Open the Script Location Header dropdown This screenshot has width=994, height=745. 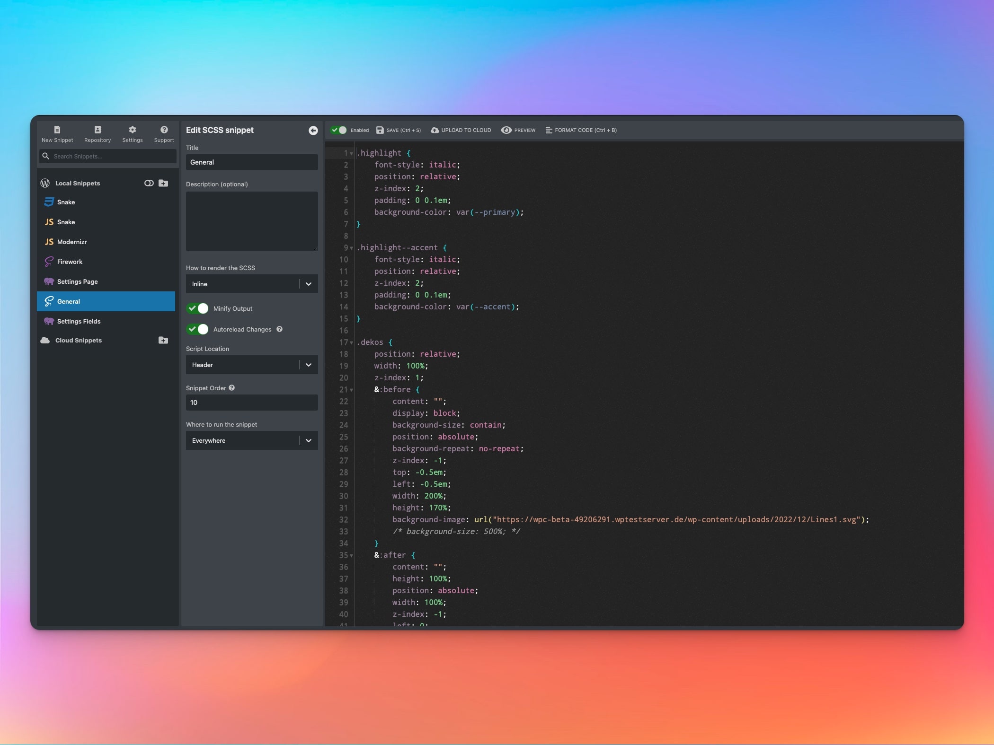(251, 365)
